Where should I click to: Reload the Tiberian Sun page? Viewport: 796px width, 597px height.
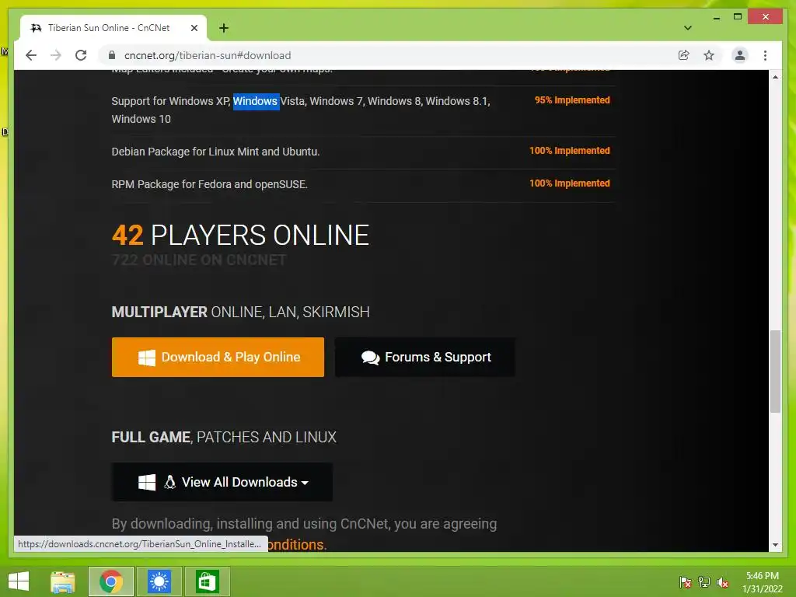pos(81,55)
